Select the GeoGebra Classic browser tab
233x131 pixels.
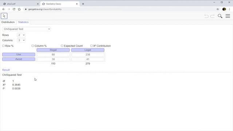(60, 4)
